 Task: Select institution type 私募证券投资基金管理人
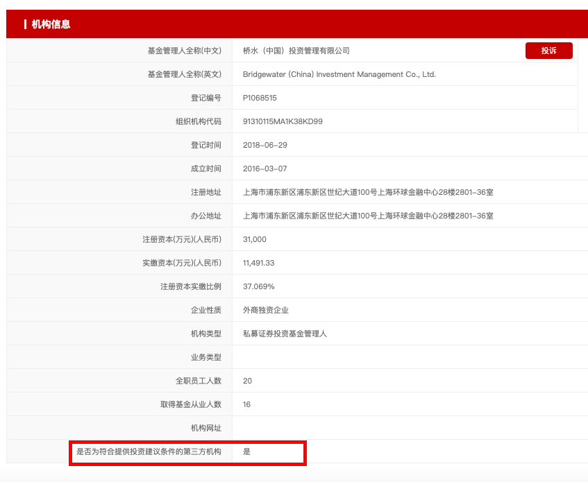tap(285, 334)
